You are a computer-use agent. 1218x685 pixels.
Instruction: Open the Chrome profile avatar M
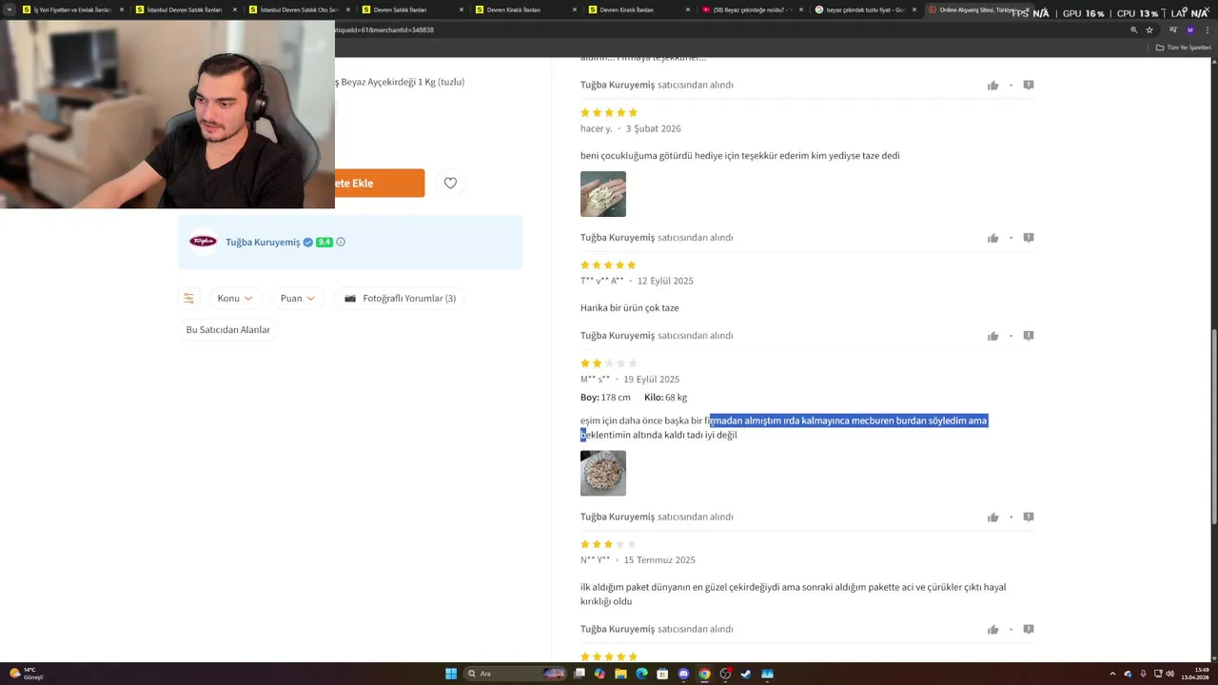1190,30
